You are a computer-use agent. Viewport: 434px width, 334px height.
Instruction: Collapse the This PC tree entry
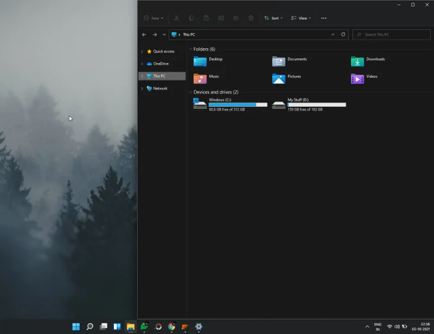tap(142, 76)
